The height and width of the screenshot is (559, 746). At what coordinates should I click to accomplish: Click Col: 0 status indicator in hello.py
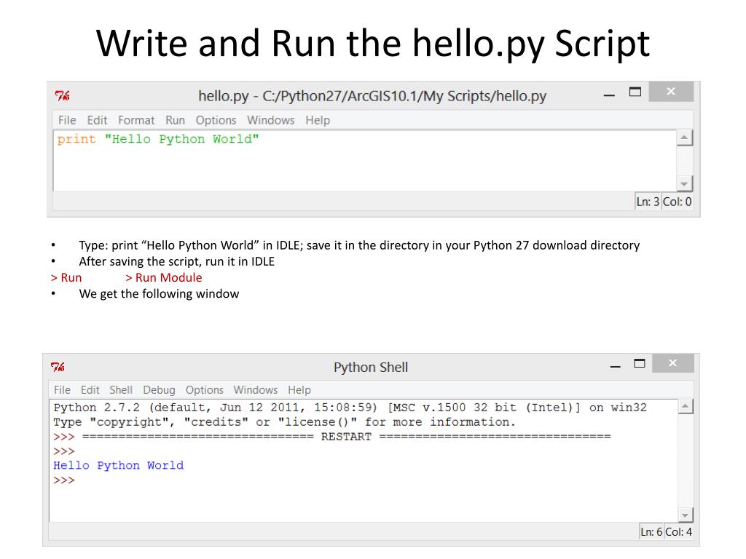coord(678,202)
